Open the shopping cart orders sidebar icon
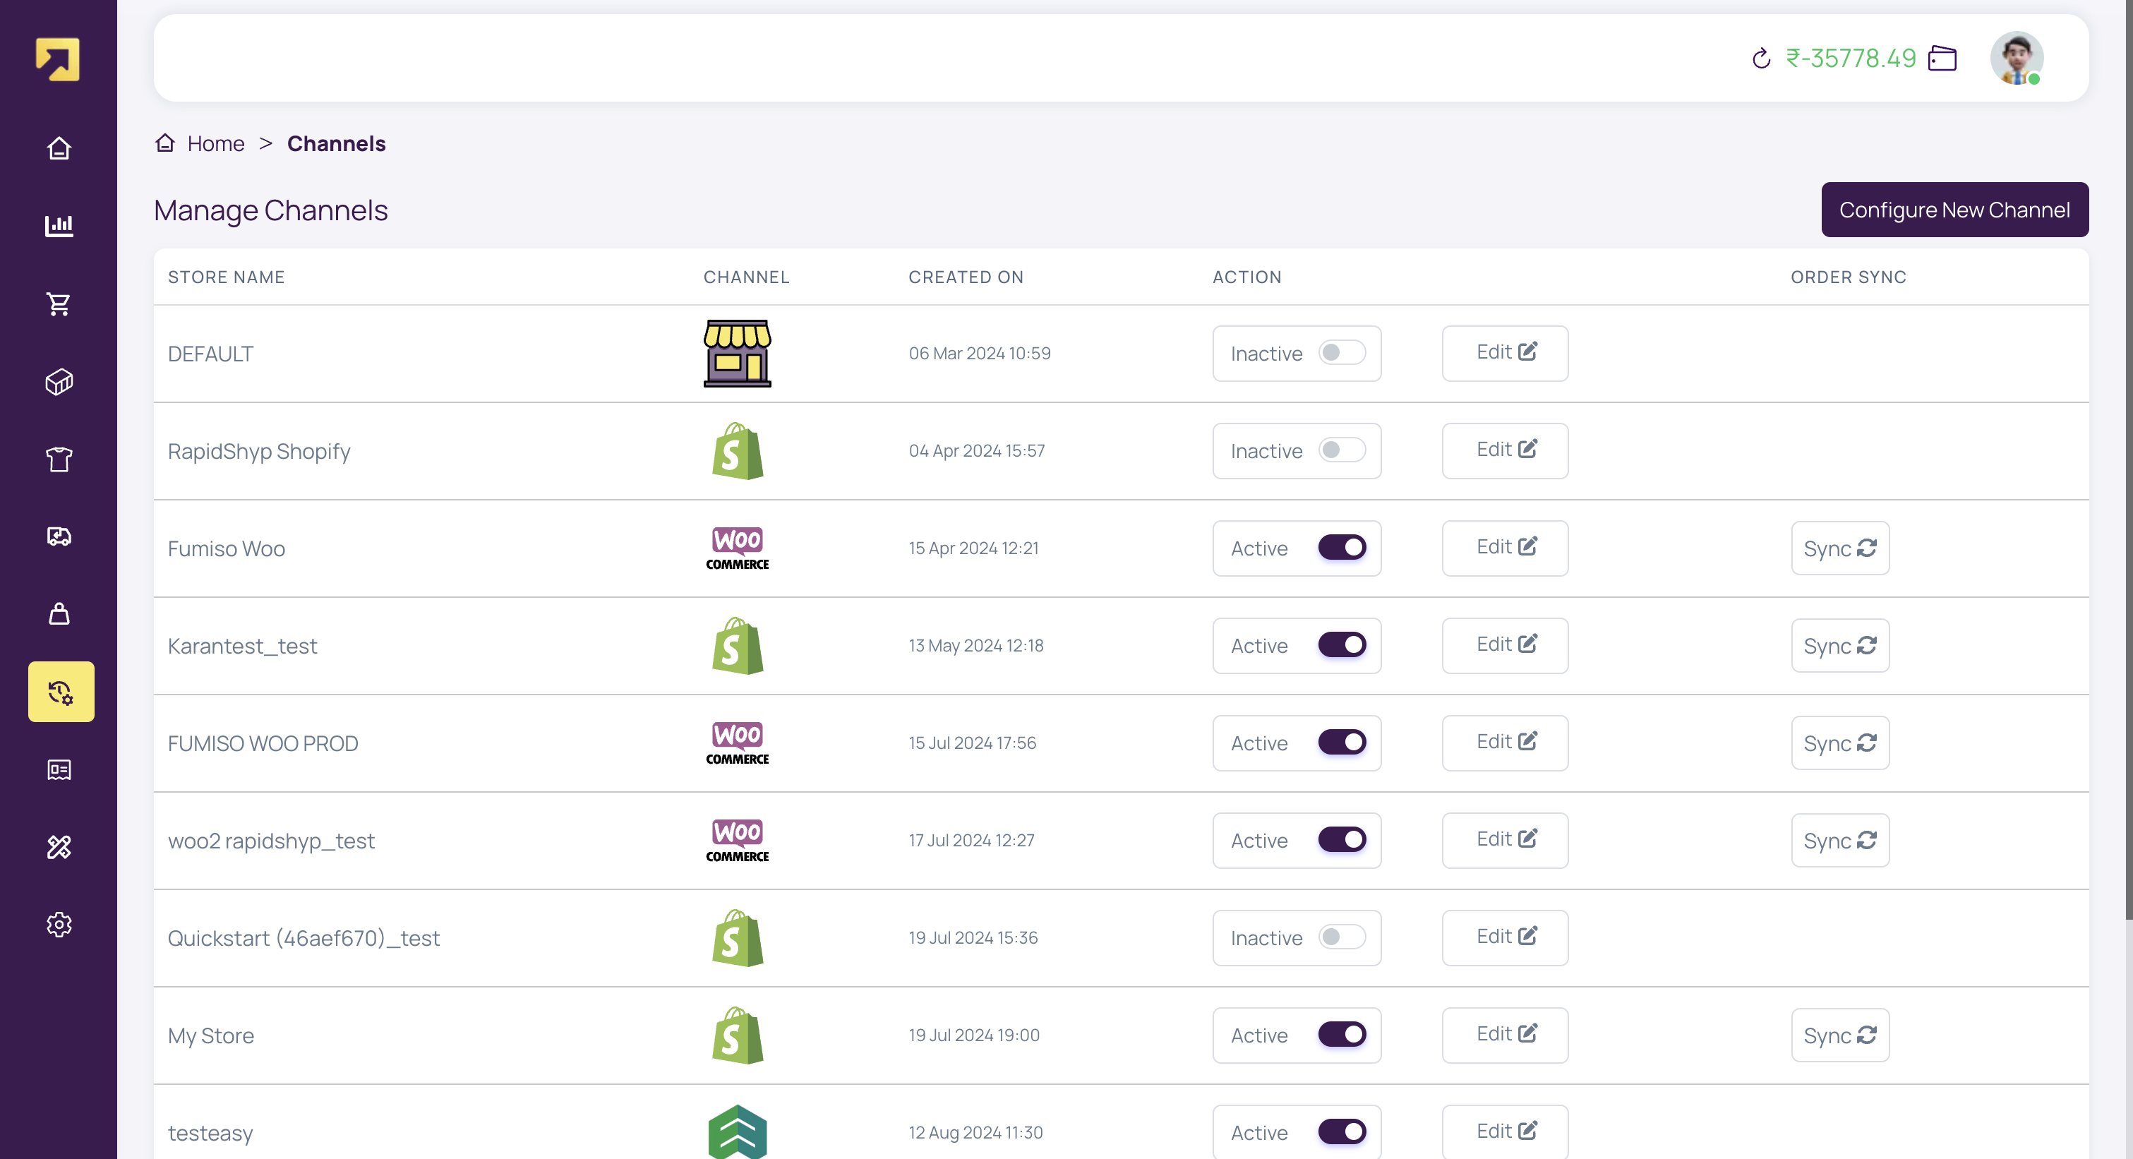Image resolution: width=2133 pixels, height=1159 pixels. point(59,304)
